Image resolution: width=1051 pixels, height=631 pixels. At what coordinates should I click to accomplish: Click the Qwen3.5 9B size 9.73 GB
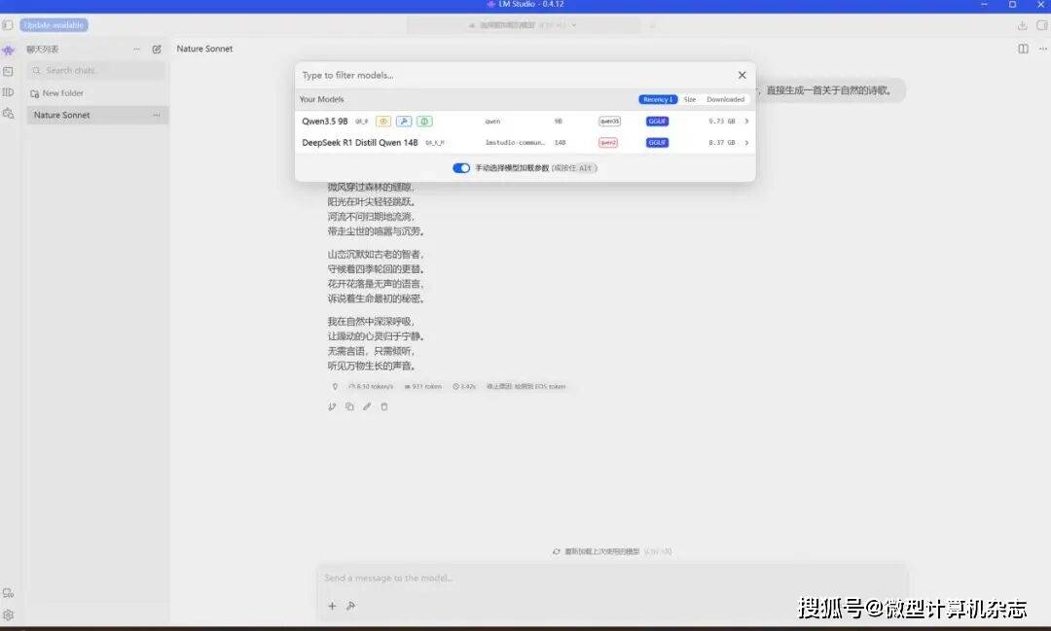click(722, 122)
